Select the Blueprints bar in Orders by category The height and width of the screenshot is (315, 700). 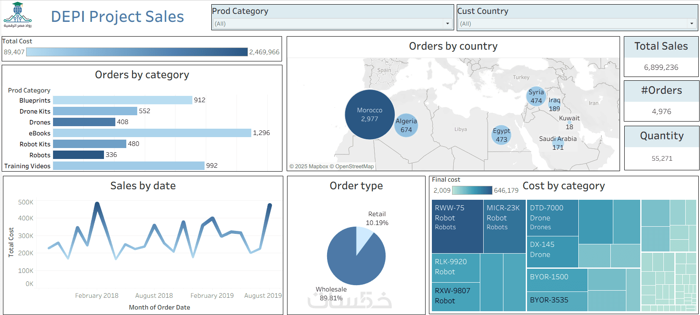[122, 100]
